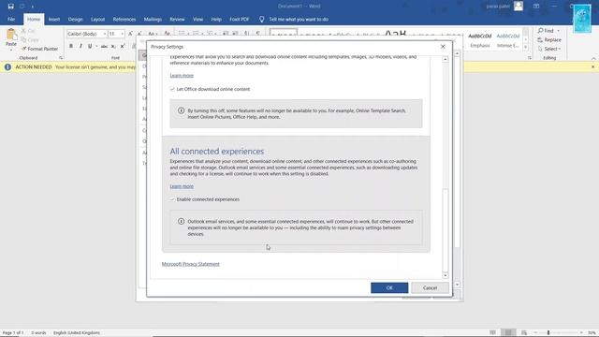Increase font size with Grow Font
Screen dimensions: 599x337
point(130,34)
